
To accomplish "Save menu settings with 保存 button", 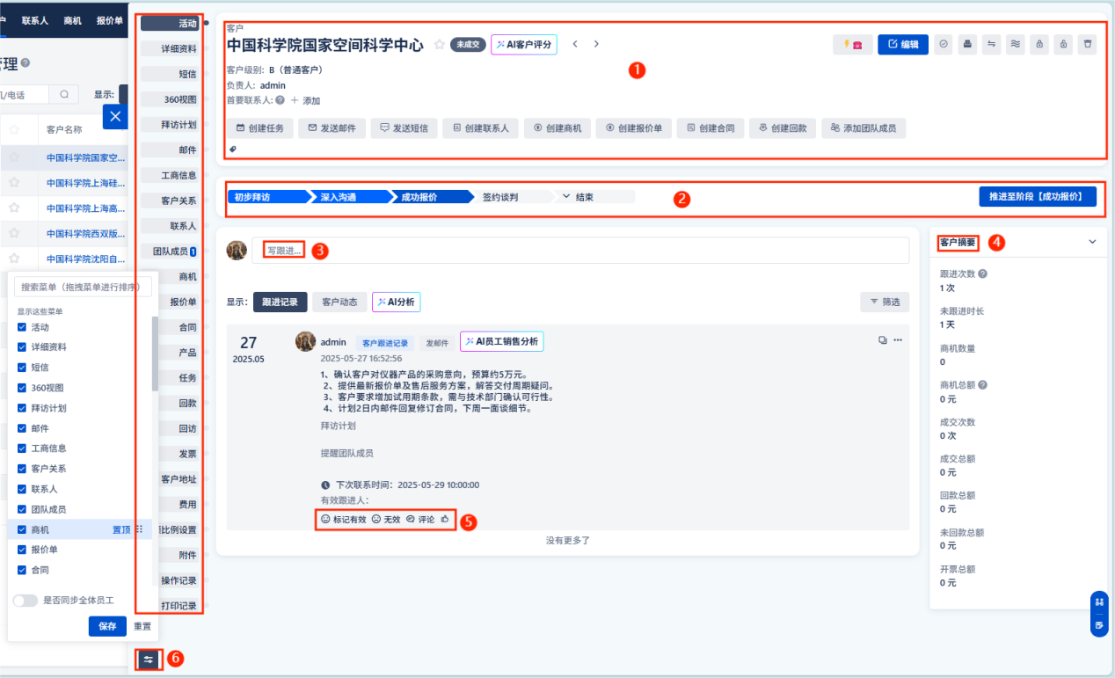I will 107,626.
